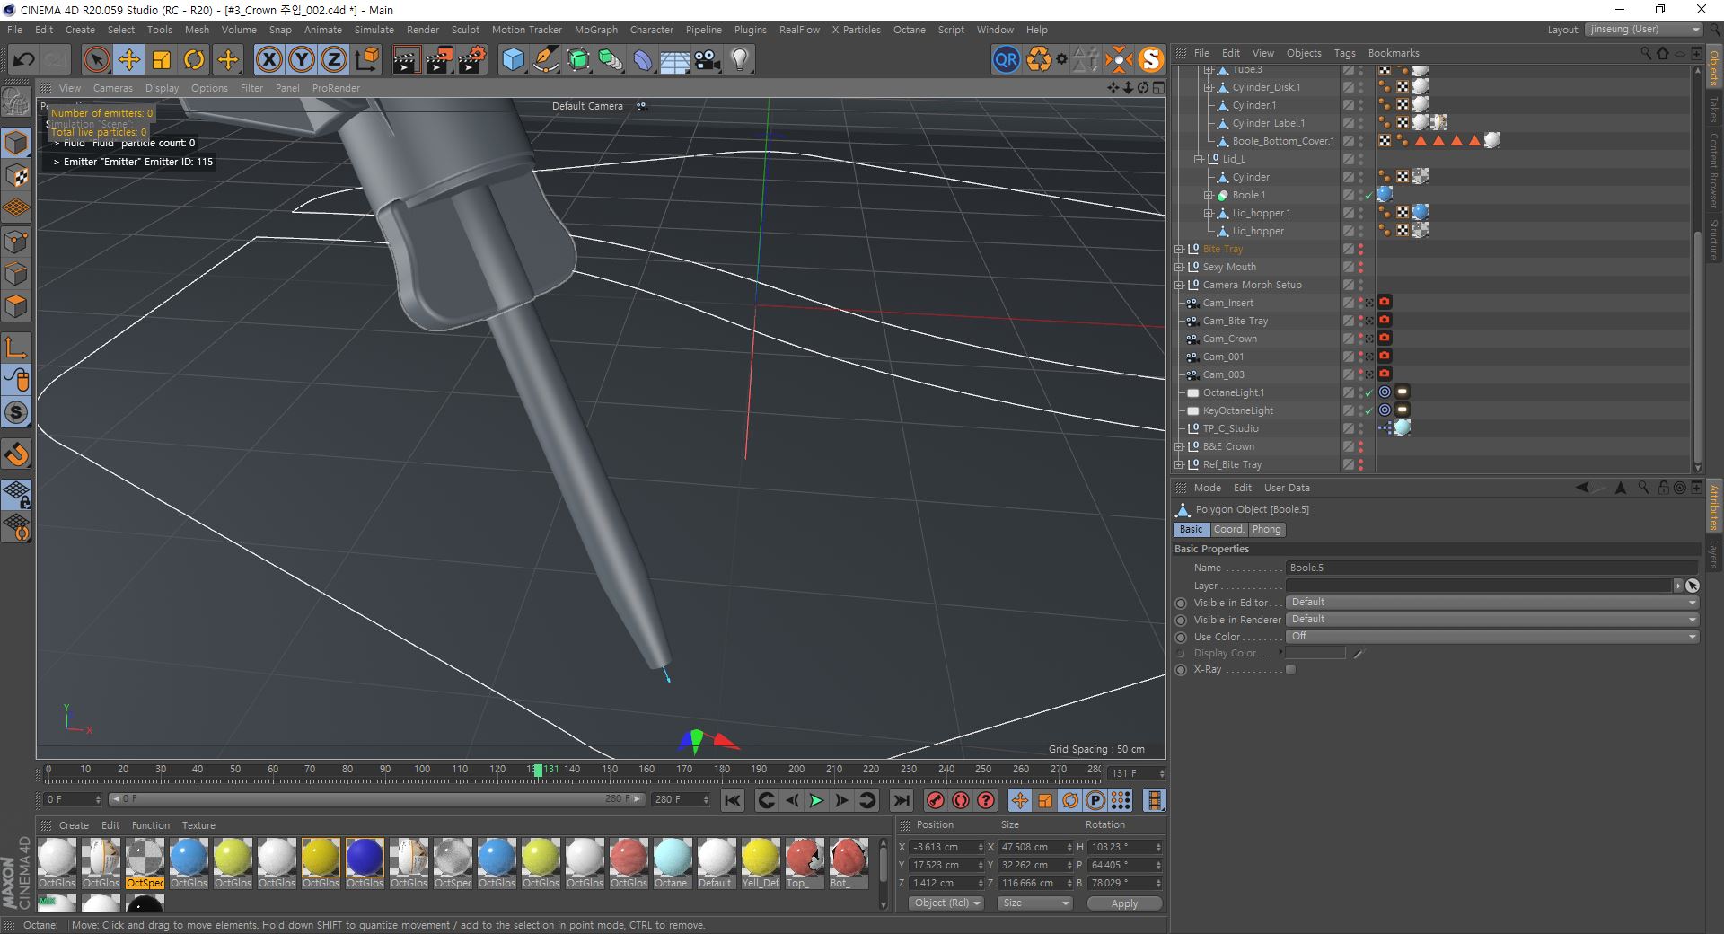Open Object (Rel) coordinate dropdown
The height and width of the screenshot is (934, 1724).
coord(946,903)
